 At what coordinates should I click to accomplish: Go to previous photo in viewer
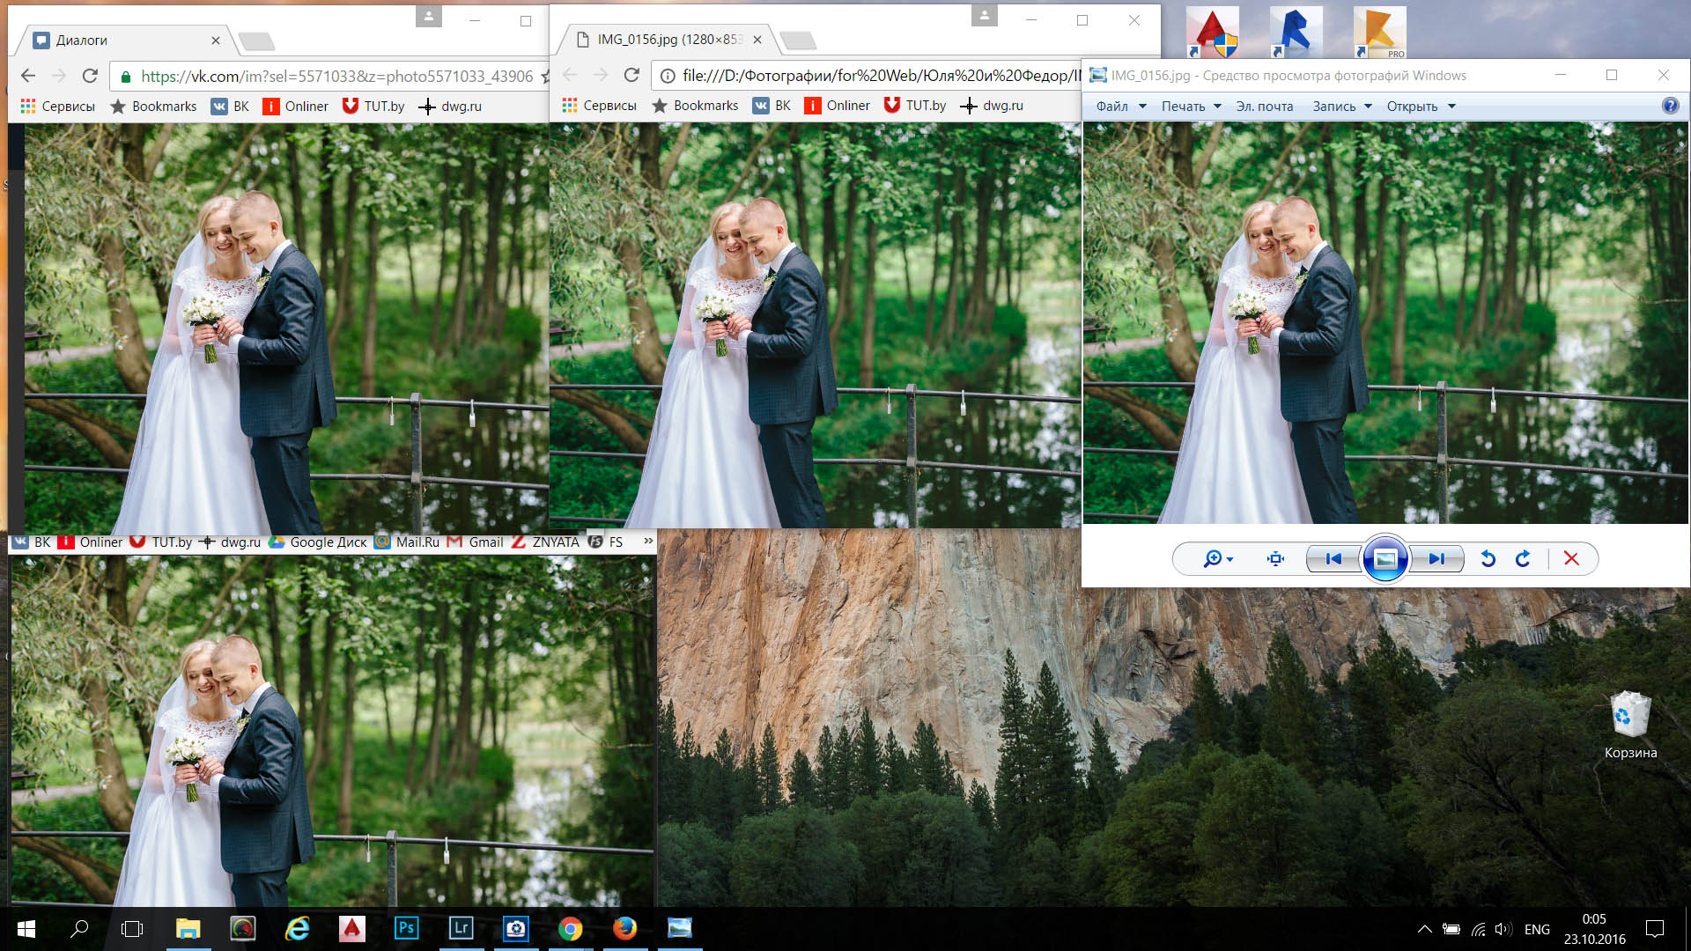pyautogui.click(x=1333, y=559)
